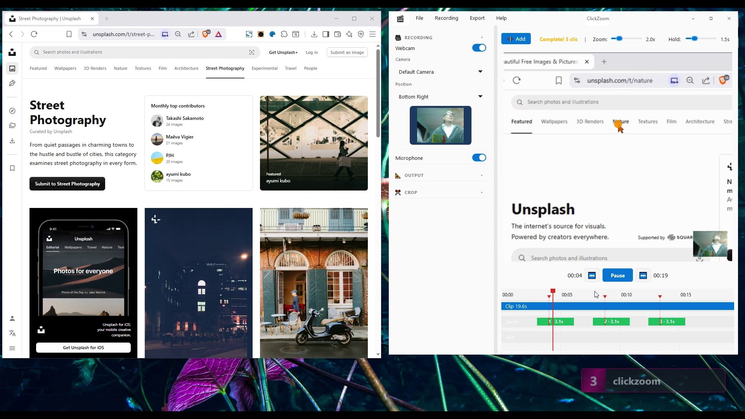This screenshot has height=419, width=745.
Task: Open the Export menu
Action: [x=477, y=18]
